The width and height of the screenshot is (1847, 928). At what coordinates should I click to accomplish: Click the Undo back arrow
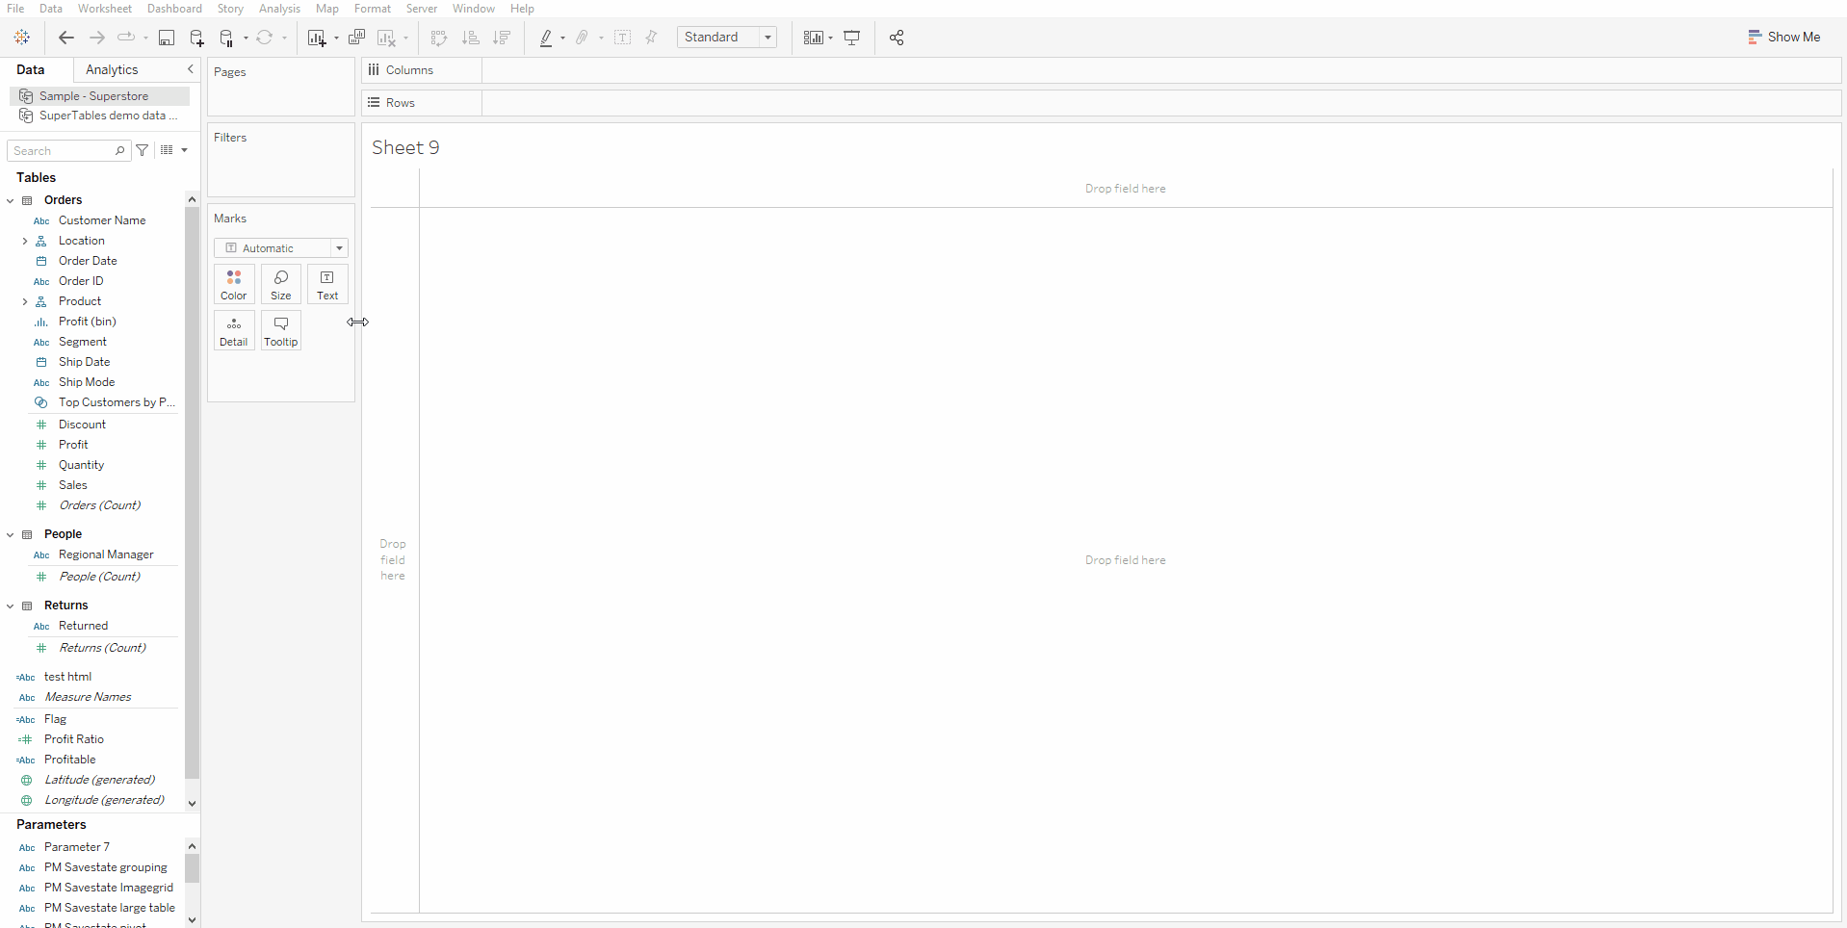coord(66,38)
